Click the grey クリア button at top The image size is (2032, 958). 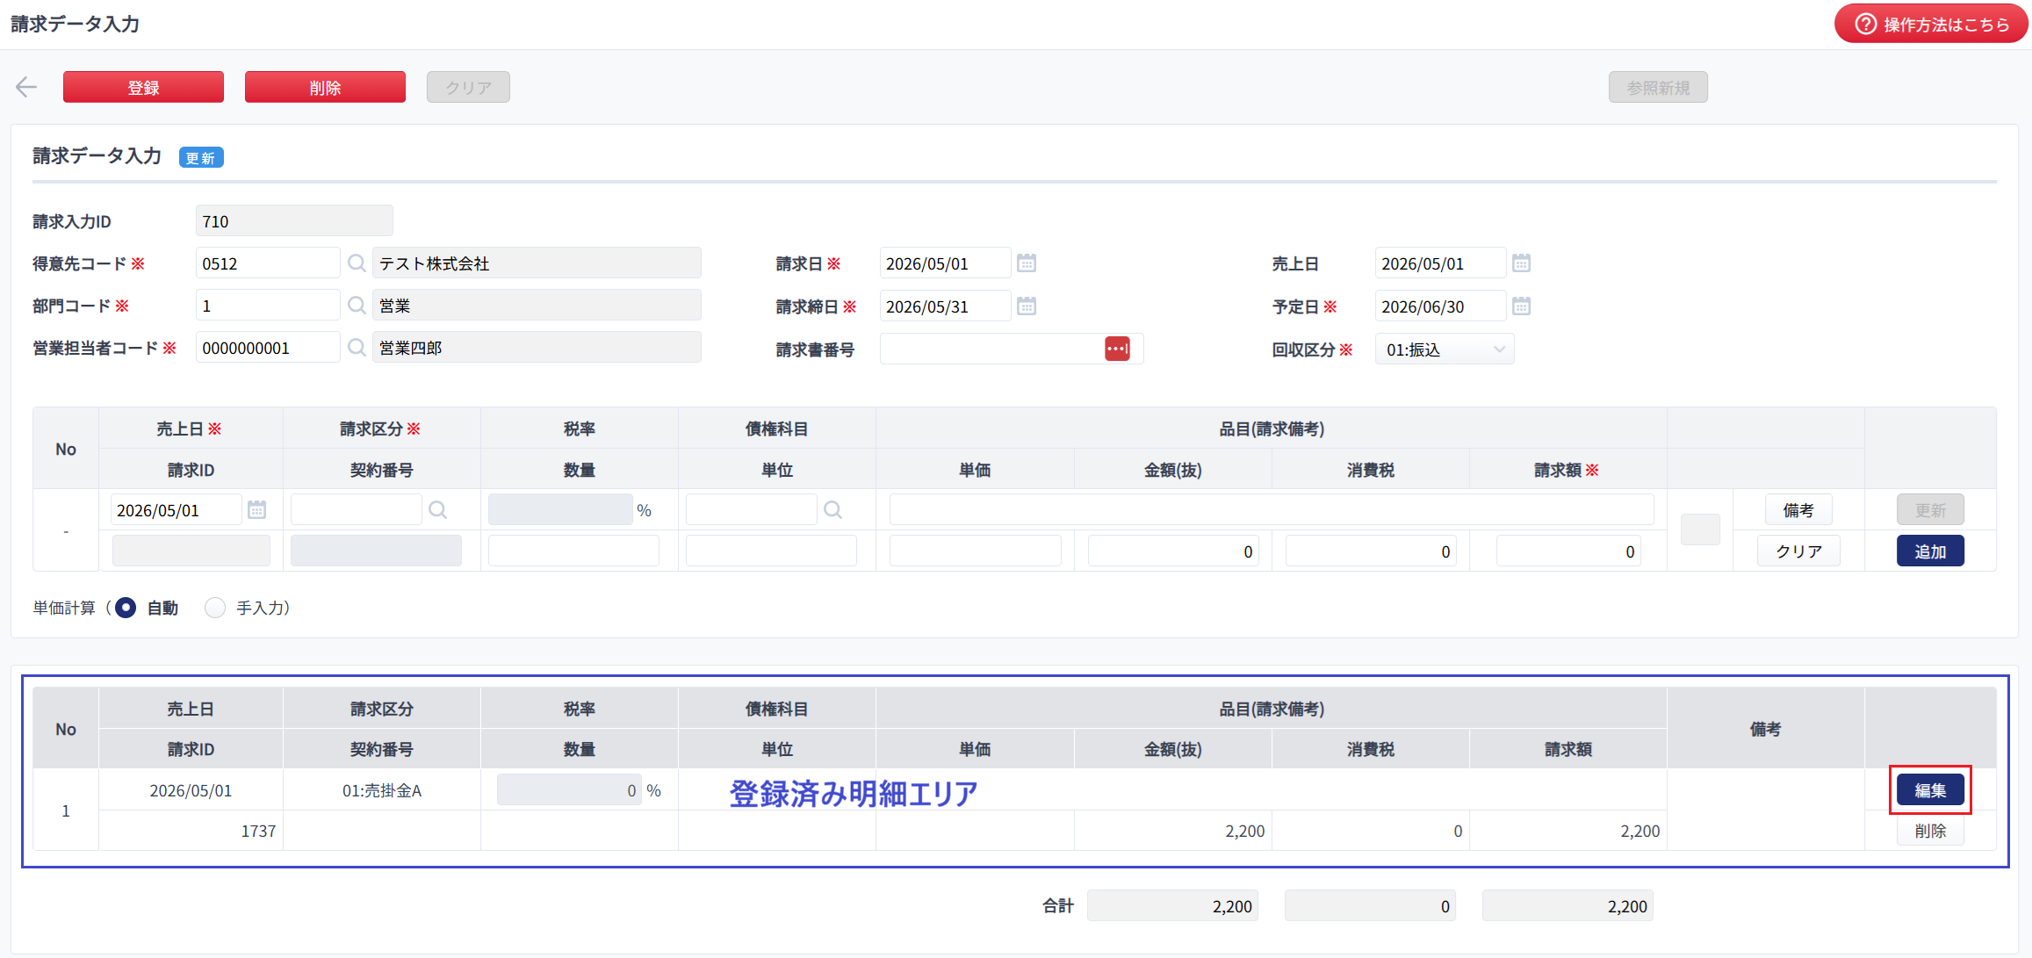coord(468,87)
